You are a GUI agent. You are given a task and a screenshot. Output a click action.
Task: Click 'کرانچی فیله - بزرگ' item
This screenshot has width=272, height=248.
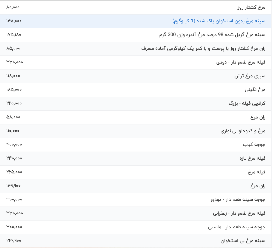pos(247,103)
